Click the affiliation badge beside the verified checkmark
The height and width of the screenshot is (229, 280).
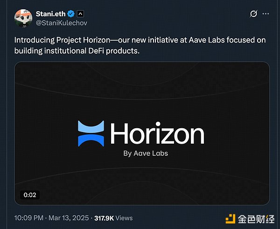(x=80, y=14)
